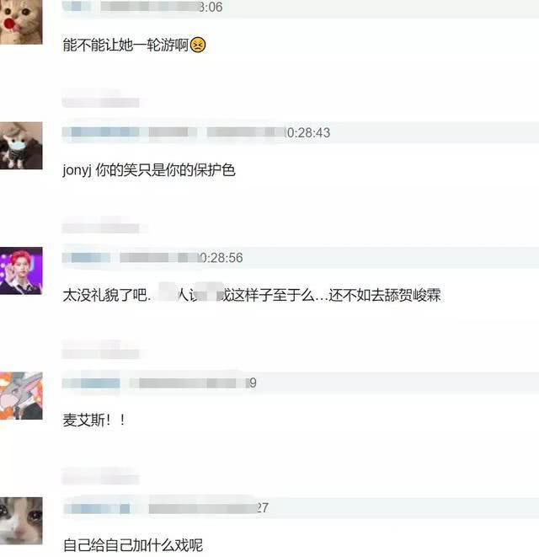Open the kitten with red lollipop avatar
The width and height of the screenshot is (539, 557).
pos(21,21)
